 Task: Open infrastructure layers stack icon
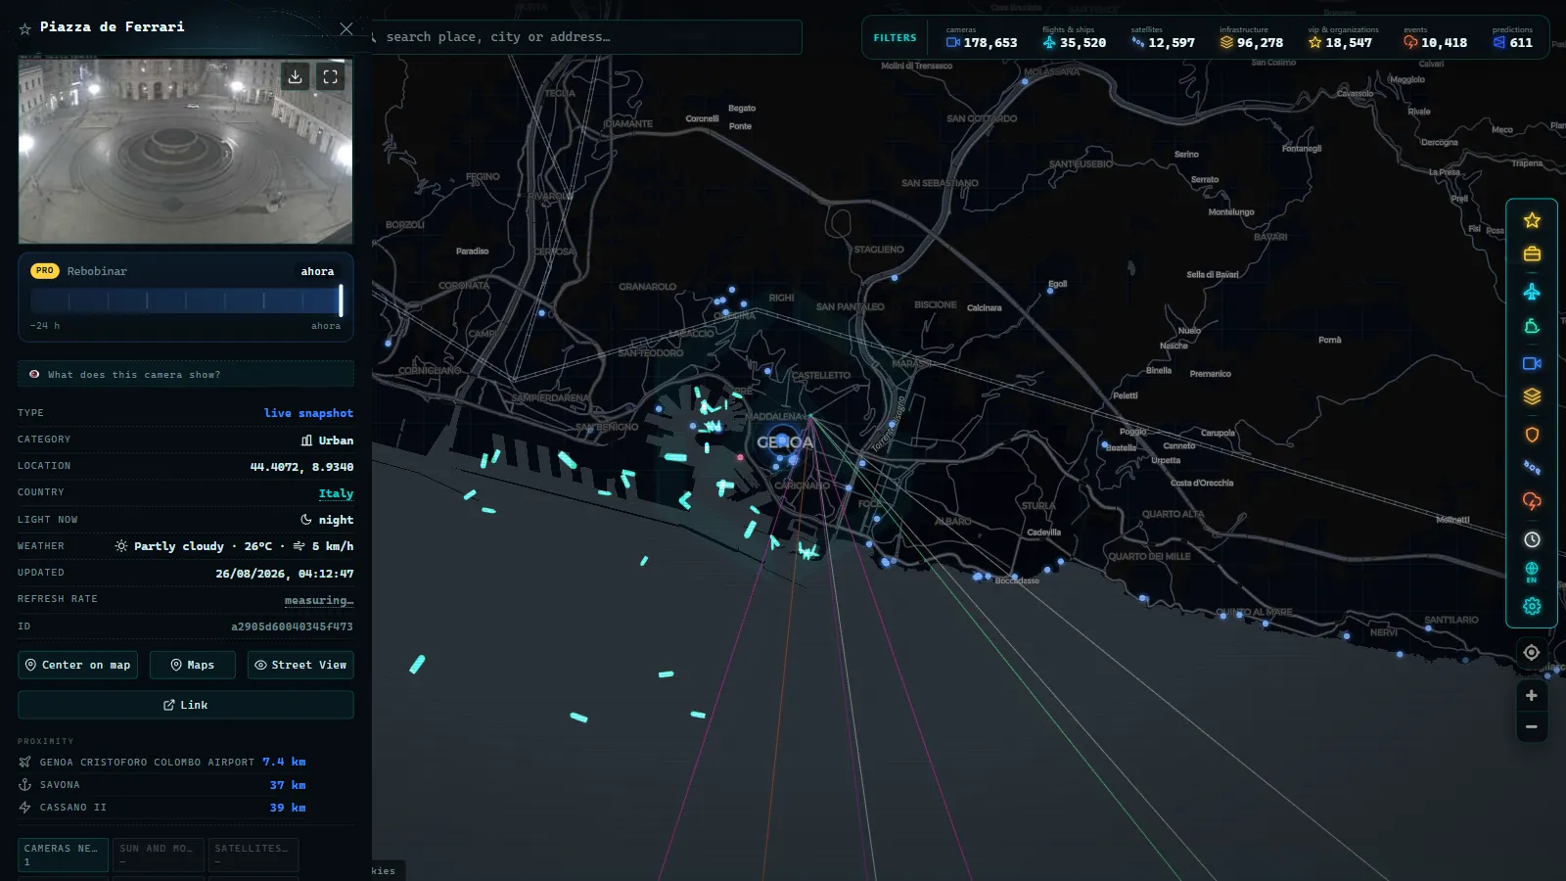click(x=1532, y=396)
